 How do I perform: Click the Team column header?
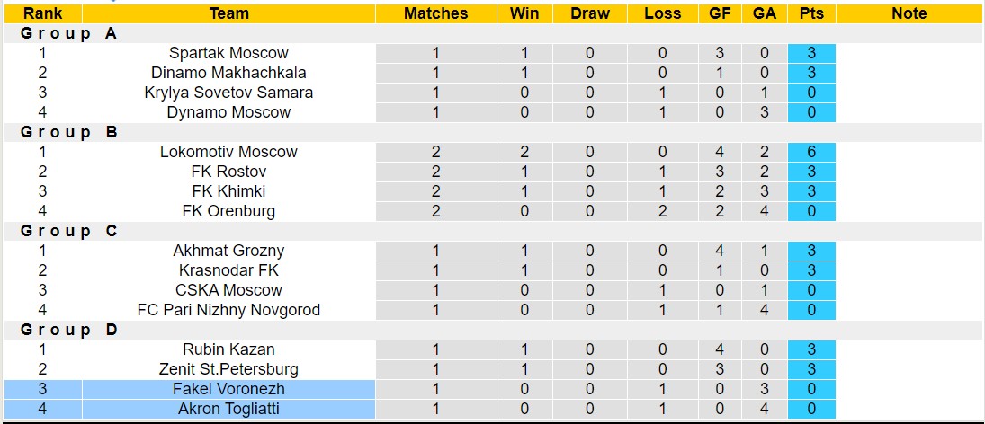click(228, 13)
